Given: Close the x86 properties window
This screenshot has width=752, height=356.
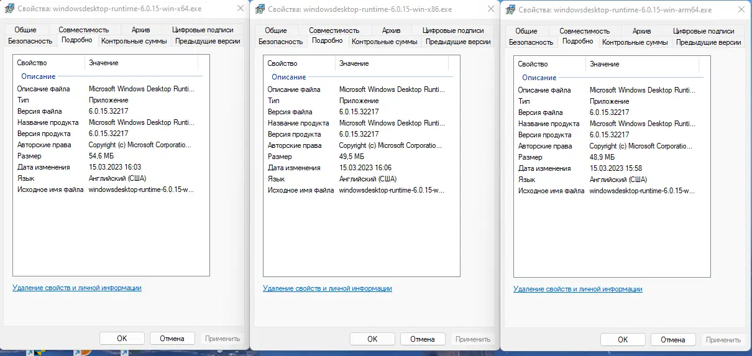Looking at the screenshot, I should point(490,9).
